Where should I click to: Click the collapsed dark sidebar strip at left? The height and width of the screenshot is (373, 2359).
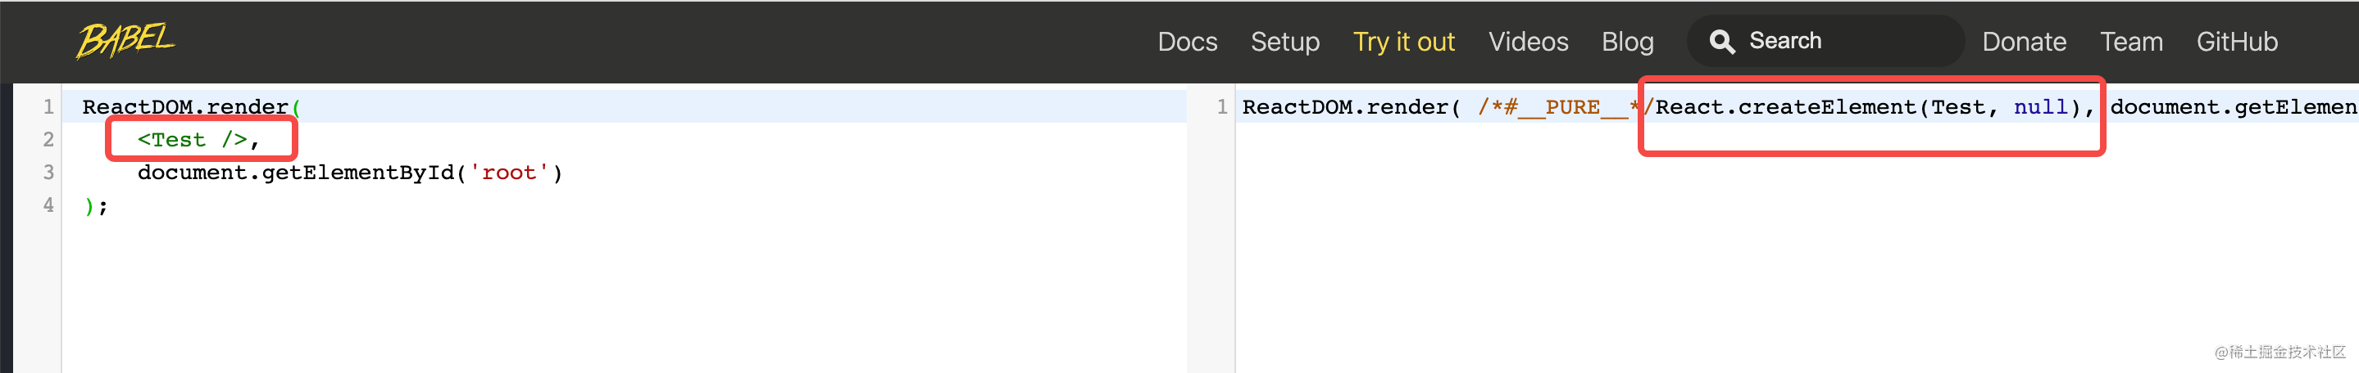pos(7,228)
